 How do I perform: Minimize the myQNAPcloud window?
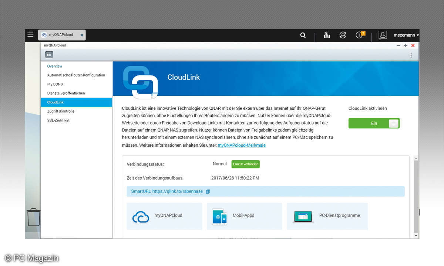398,45
